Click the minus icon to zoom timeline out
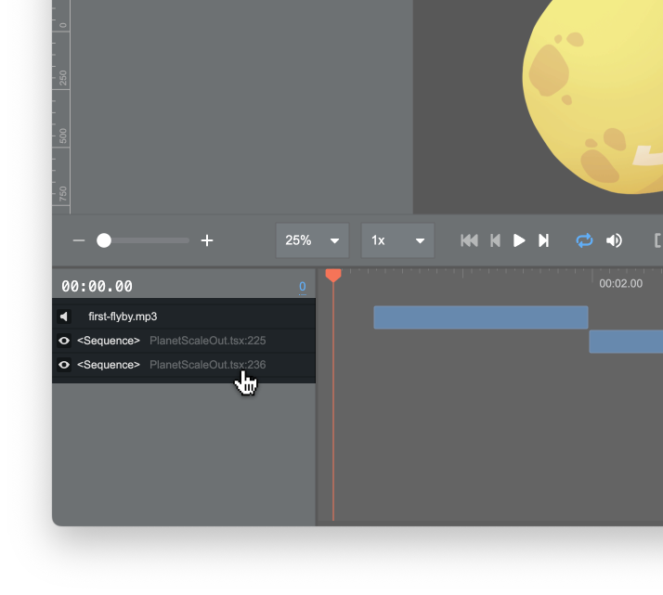This screenshot has width=663, height=595. pos(79,240)
